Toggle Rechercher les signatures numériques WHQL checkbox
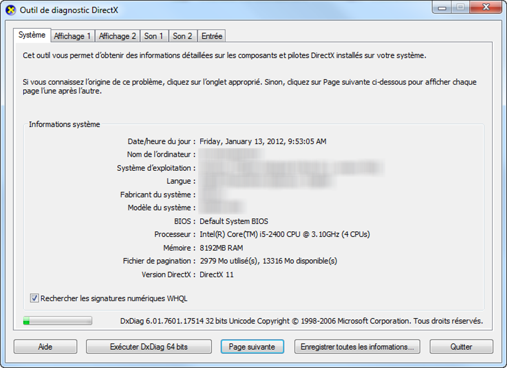 pos(34,298)
